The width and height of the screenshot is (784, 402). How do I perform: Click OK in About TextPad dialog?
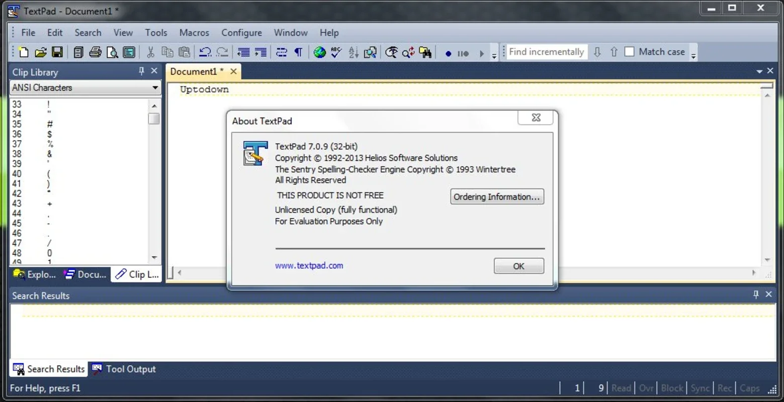(x=518, y=266)
